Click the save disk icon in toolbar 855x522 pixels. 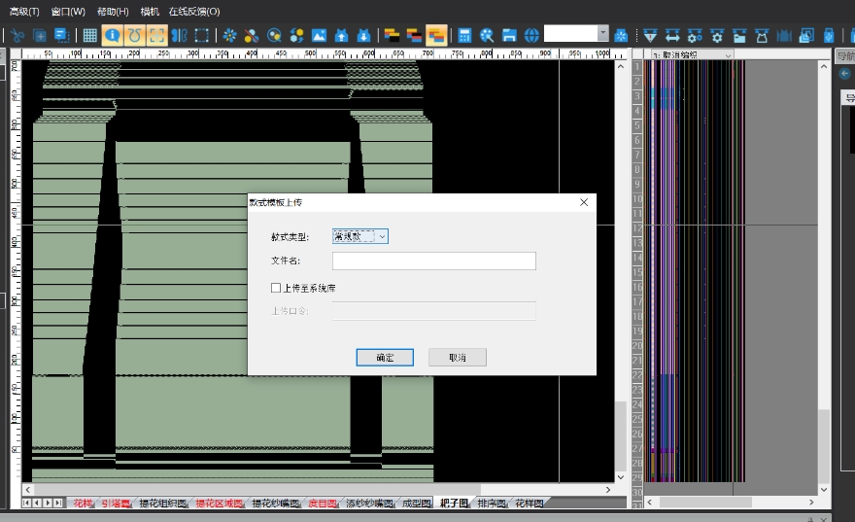click(x=509, y=35)
